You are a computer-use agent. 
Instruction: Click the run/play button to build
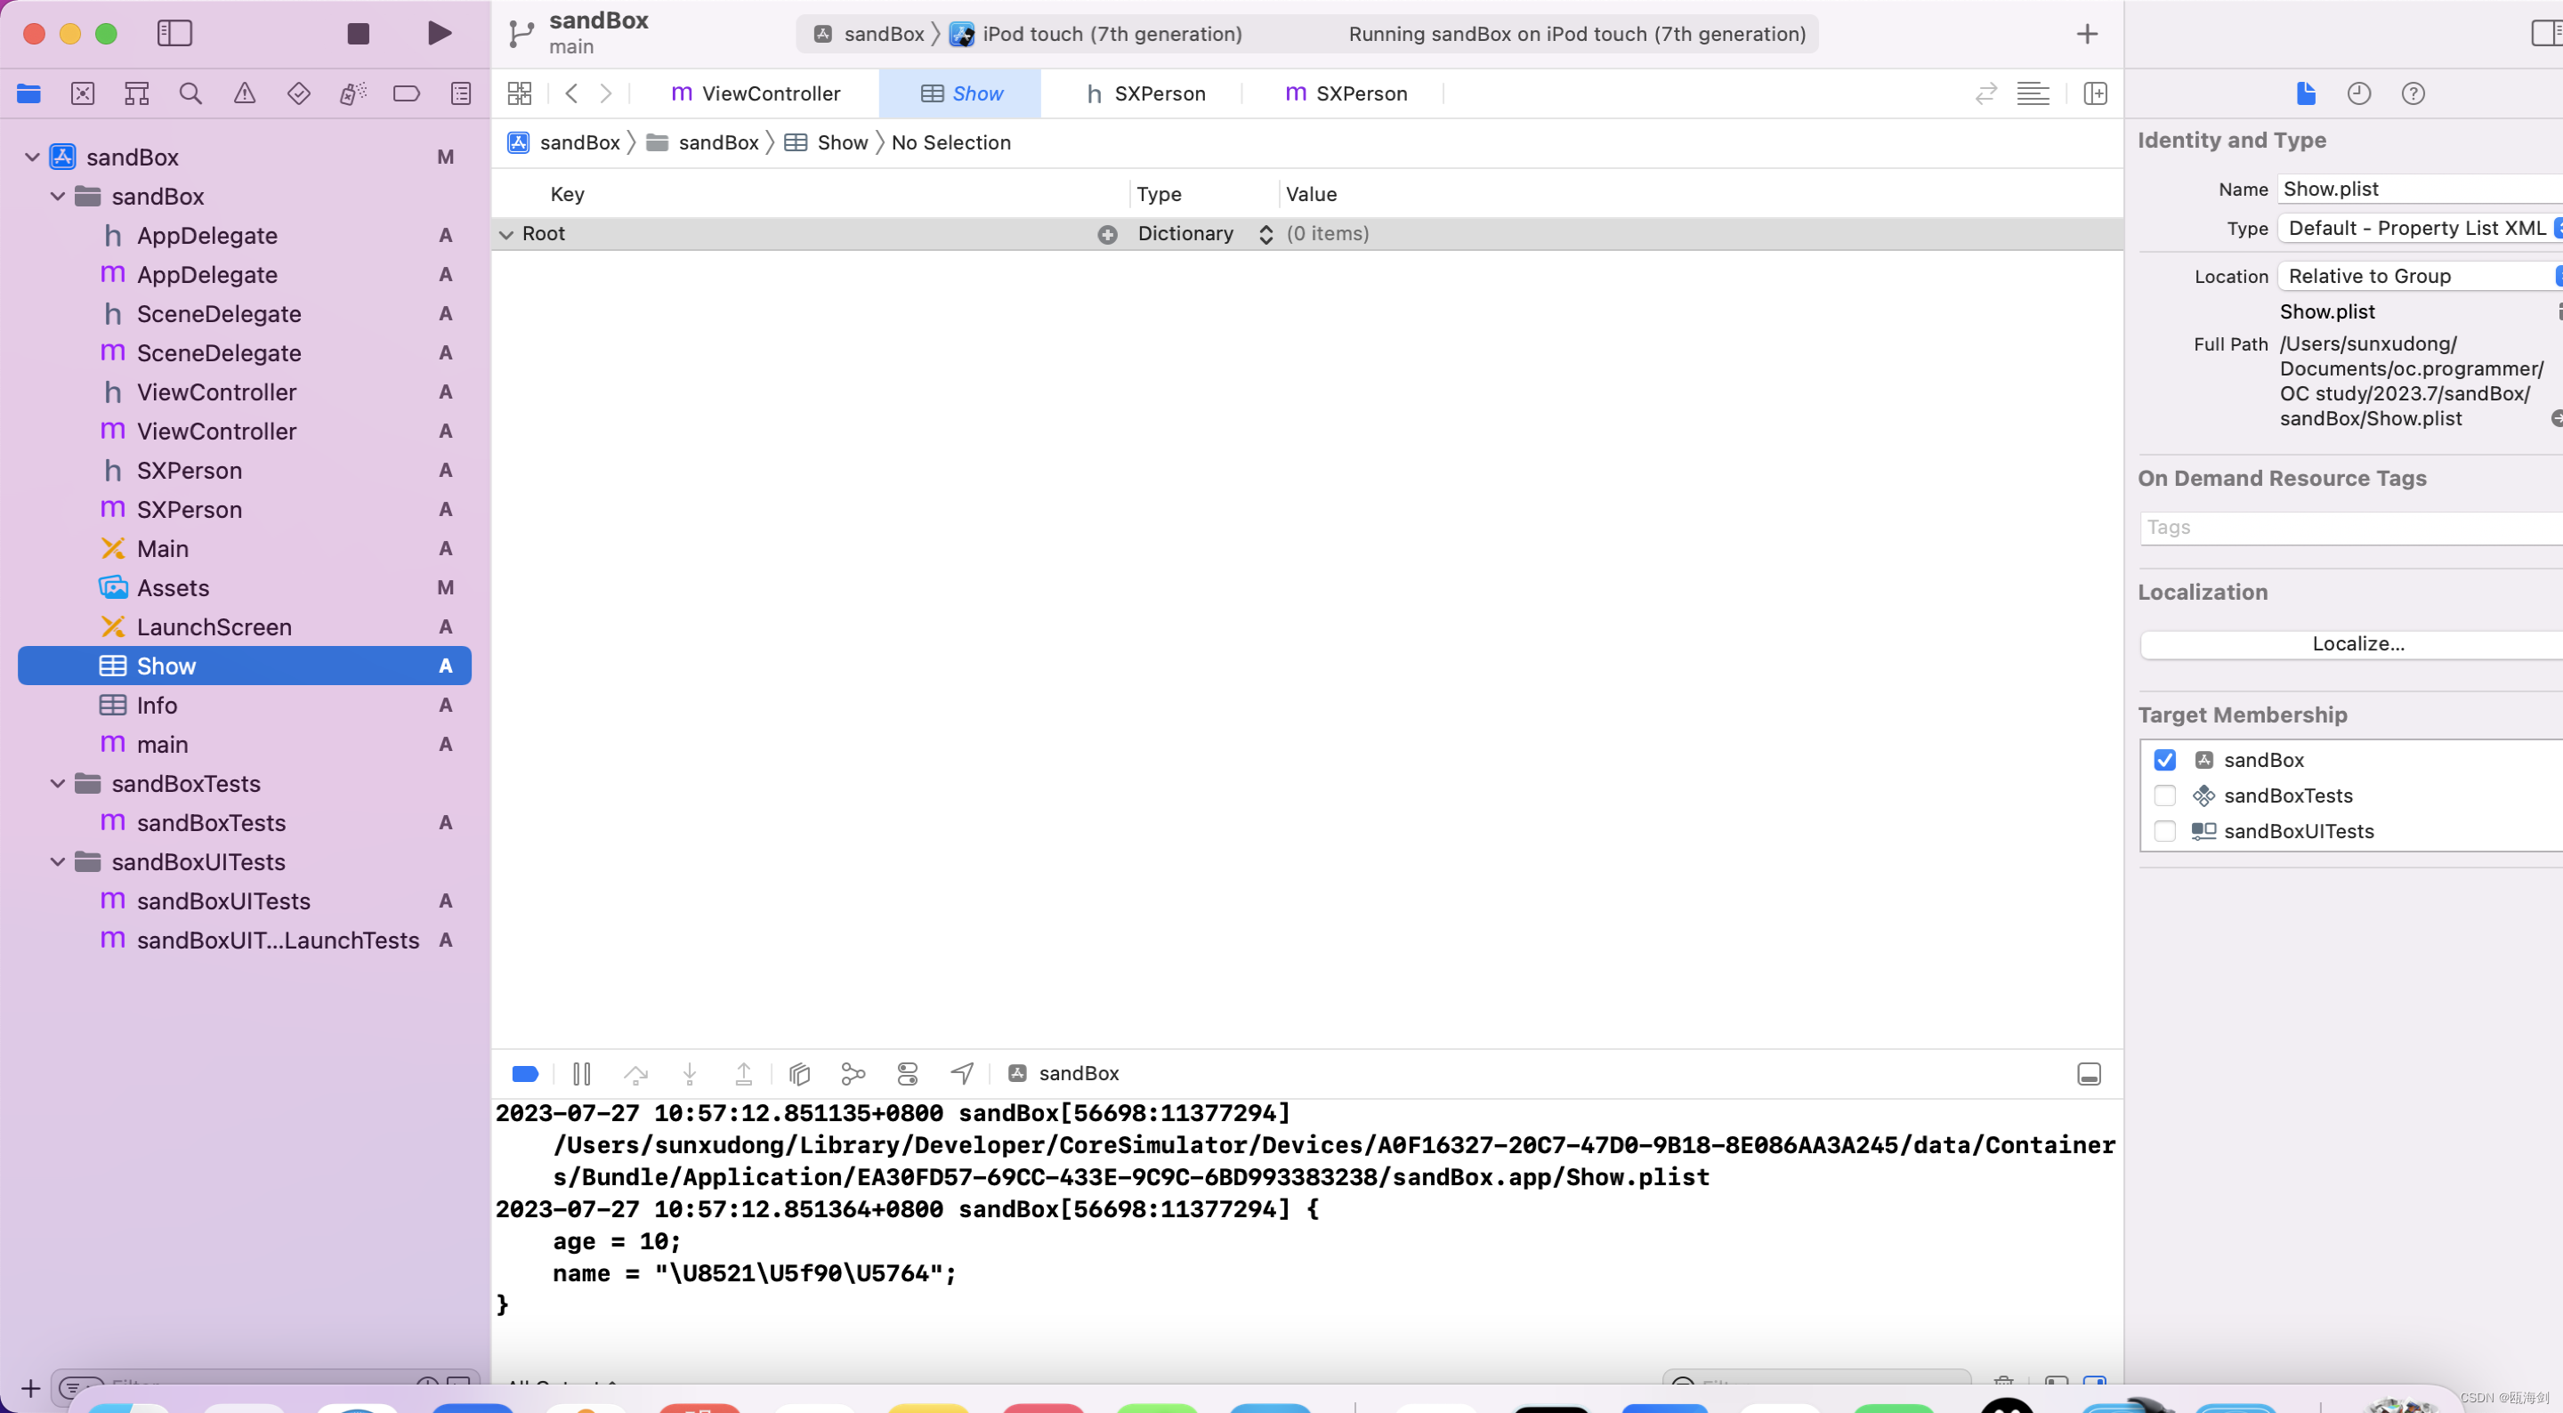click(439, 31)
